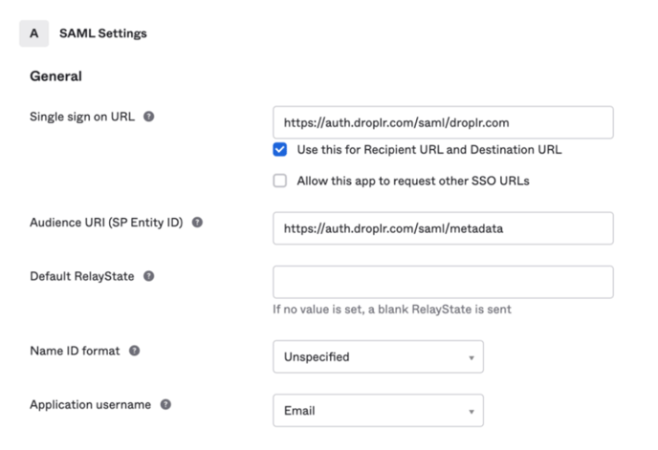Screen dimensions: 658x450
Task: Click the General section heading
Action: coord(55,76)
